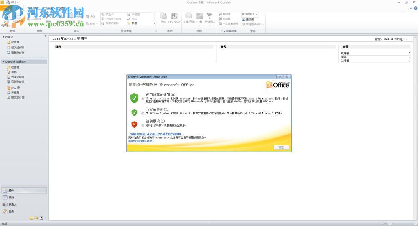The height and width of the screenshot is (226, 418).
Task: Select the install updates only (仅安装更新) radio option
Action: coord(143,114)
